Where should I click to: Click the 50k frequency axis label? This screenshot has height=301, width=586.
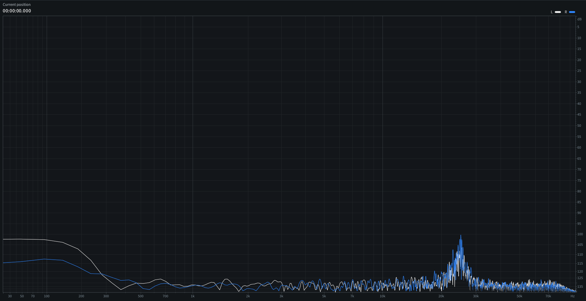tap(520, 296)
